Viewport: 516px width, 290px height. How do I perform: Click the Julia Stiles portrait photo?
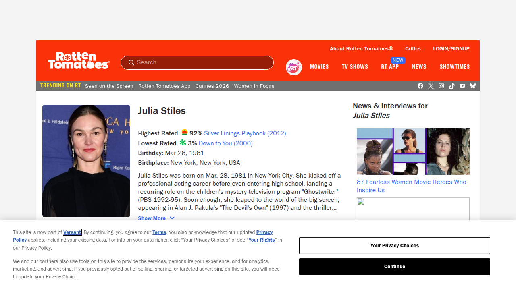coord(86,161)
